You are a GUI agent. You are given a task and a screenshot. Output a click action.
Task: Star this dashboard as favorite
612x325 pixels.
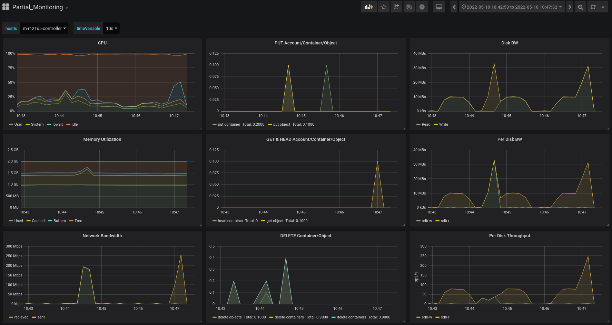[384, 7]
